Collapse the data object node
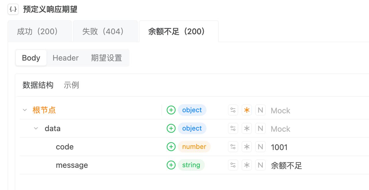 coord(36,129)
